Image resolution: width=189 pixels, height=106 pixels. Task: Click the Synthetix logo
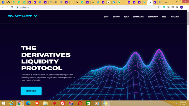point(22,16)
